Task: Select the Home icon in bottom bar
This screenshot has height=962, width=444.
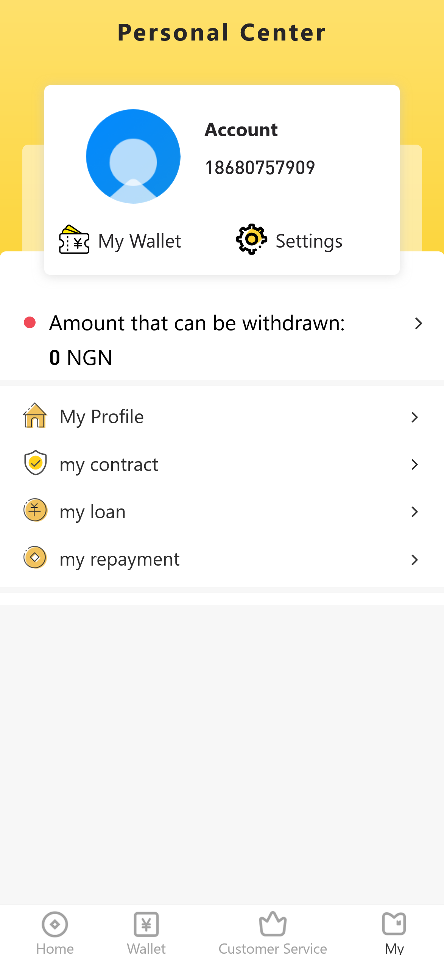Action: click(55, 924)
